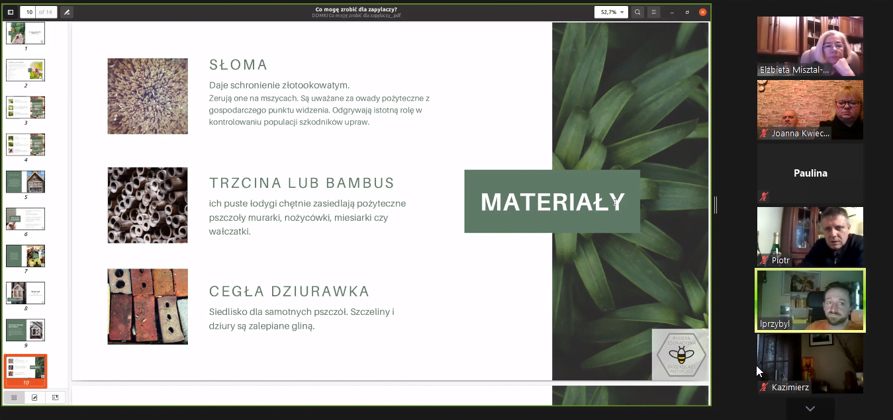Image resolution: width=893 pixels, height=420 pixels.
Task: Select page 3 thumbnail in the sidebar
Action: (x=26, y=107)
